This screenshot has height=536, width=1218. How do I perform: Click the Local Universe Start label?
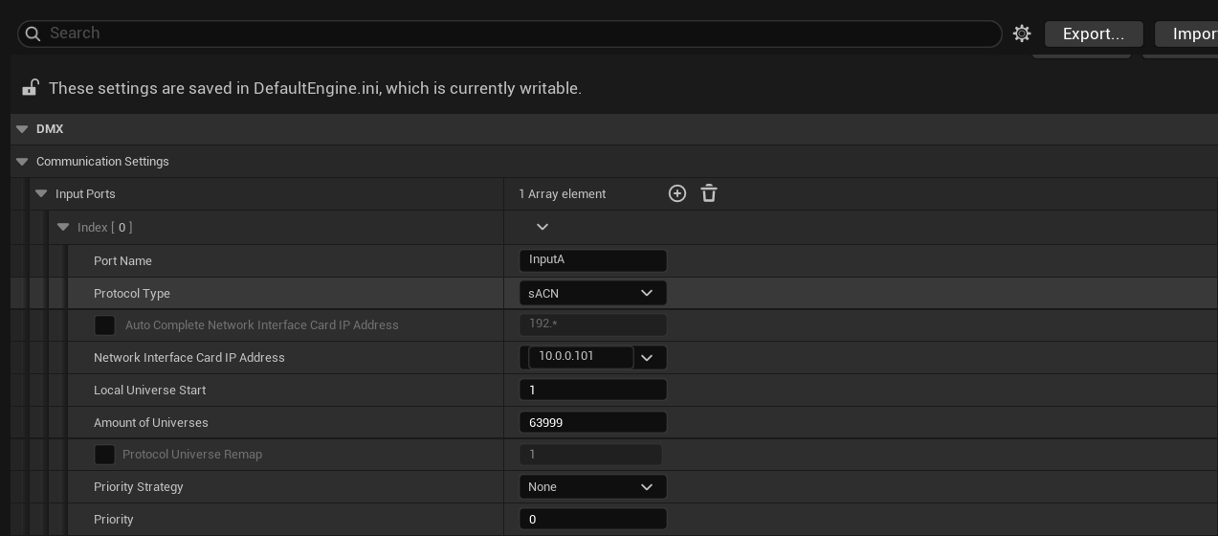149,391
